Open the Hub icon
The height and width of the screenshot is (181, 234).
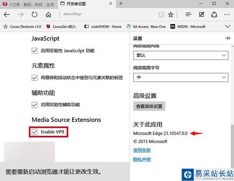point(188,14)
